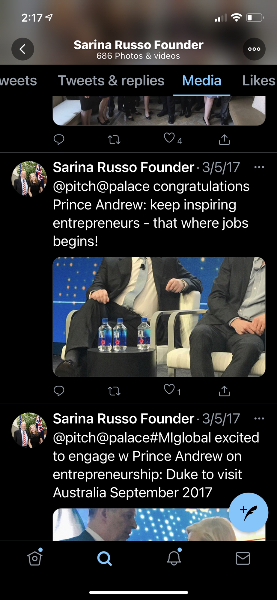Image resolution: width=277 pixels, height=600 pixels.
Task: Reply to the "keep inspiring entrepreneurs" tweet
Action: (59, 391)
